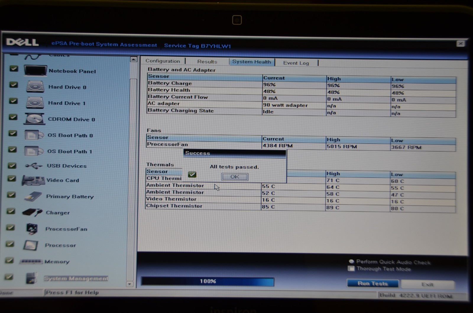Click the Dell logo
Viewport: 473px width, 313px height.
(23, 42)
